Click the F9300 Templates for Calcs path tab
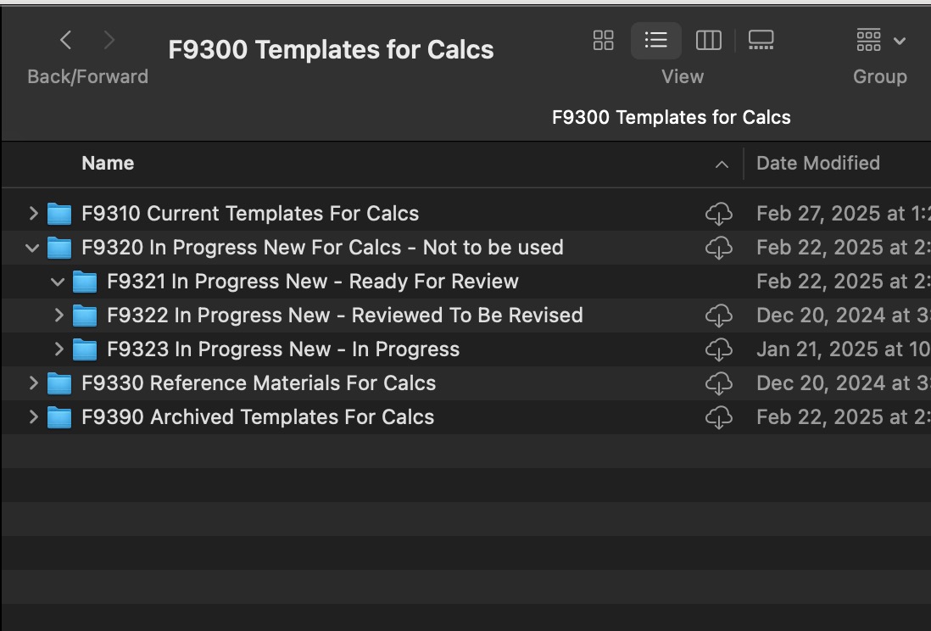The height and width of the screenshot is (631, 931). tap(671, 118)
